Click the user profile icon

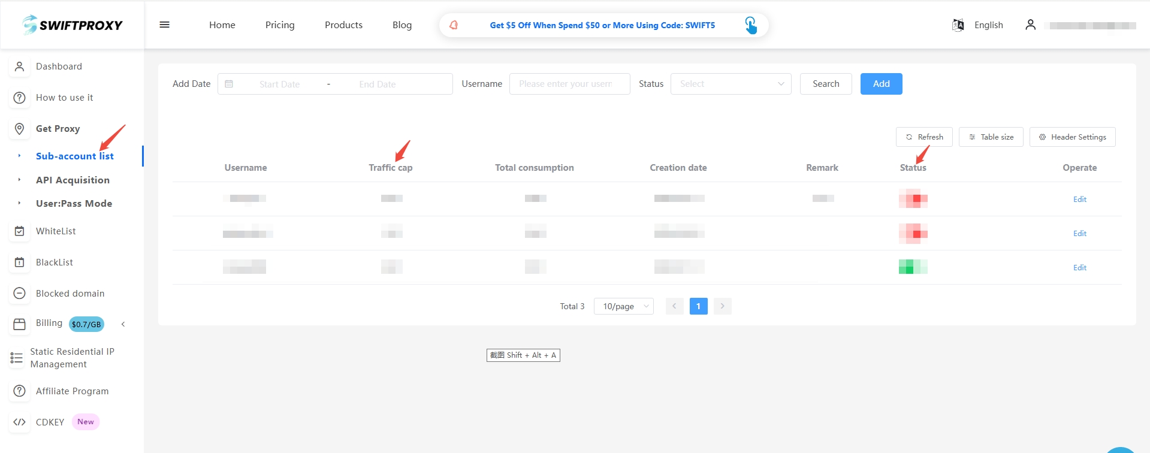pos(1030,25)
